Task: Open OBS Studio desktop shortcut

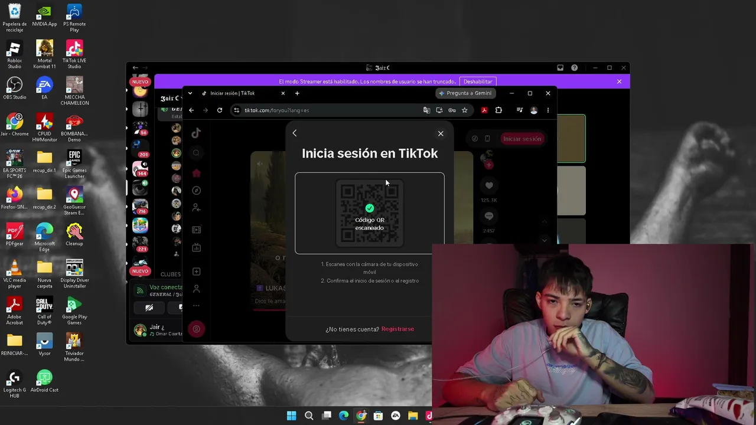Action: pyautogui.click(x=14, y=88)
